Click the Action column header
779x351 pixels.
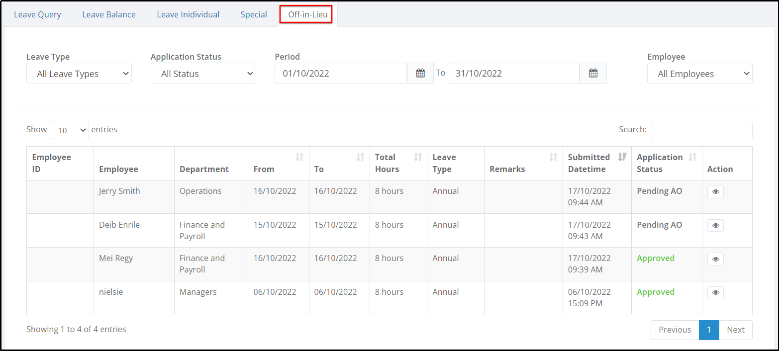(727, 163)
